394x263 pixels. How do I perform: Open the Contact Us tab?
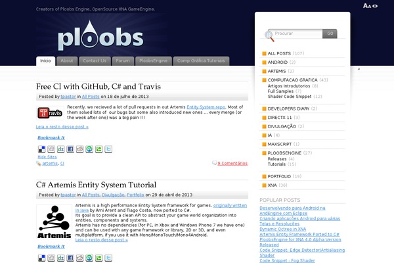click(x=95, y=61)
